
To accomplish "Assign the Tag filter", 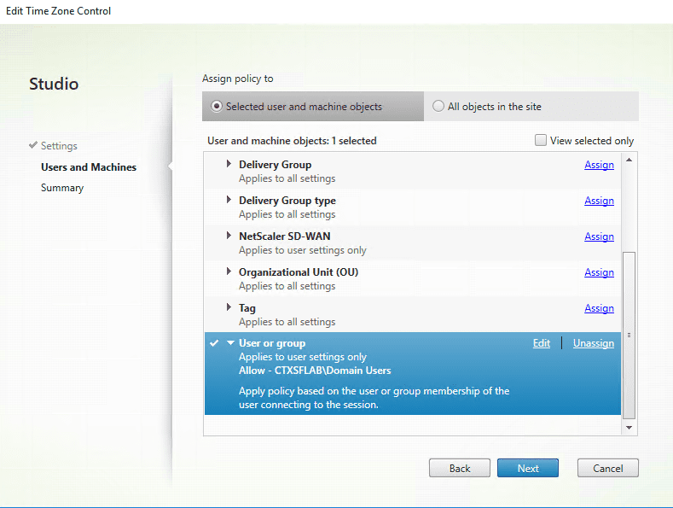I will [599, 308].
